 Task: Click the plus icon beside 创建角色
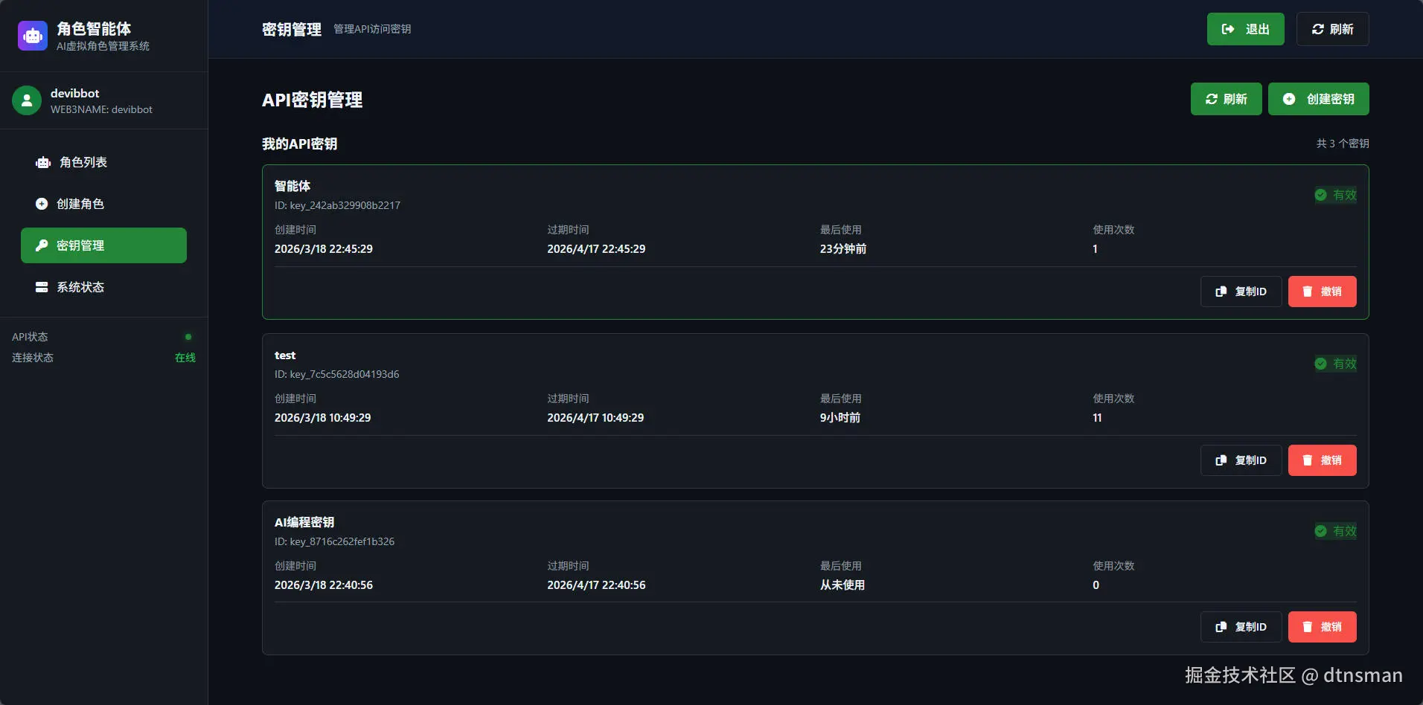coord(42,204)
